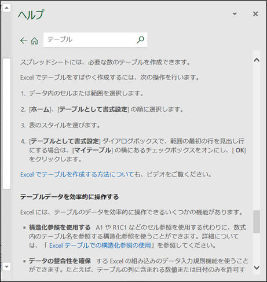Open link Excel テーブルでの構造化参照の使用

[x=100, y=246]
